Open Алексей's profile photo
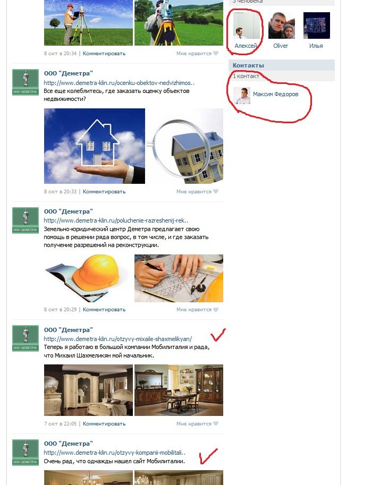 coord(246,25)
